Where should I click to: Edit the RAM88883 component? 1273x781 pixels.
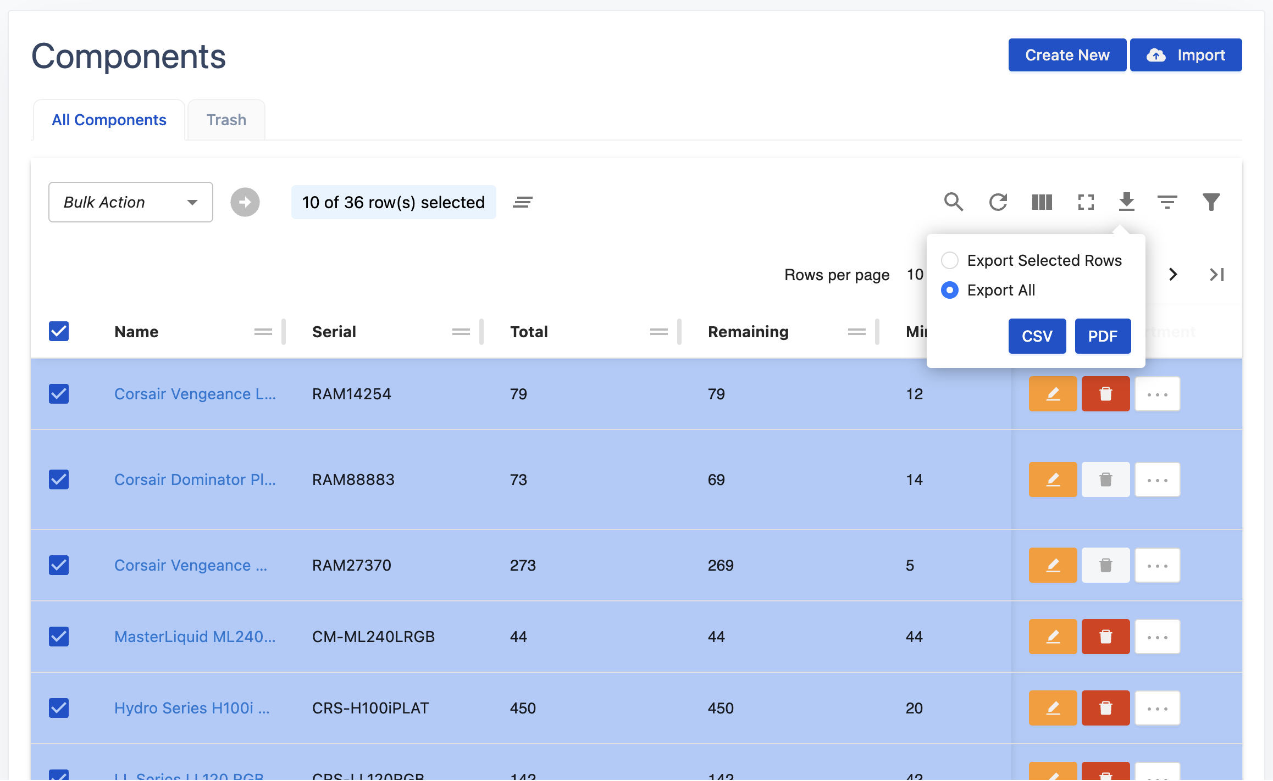pyautogui.click(x=1053, y=479)
